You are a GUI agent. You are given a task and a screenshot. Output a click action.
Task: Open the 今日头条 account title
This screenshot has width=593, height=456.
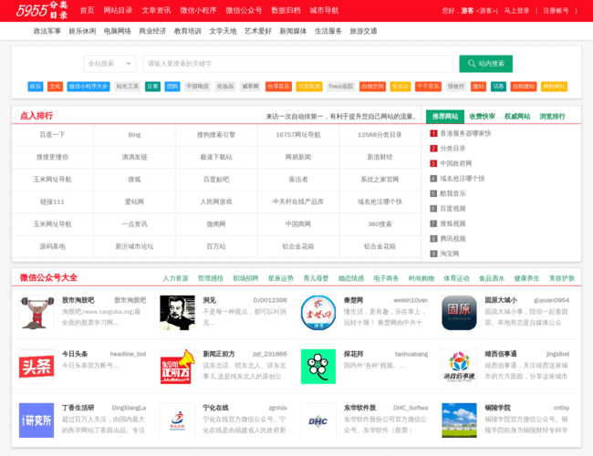(75, 354)
